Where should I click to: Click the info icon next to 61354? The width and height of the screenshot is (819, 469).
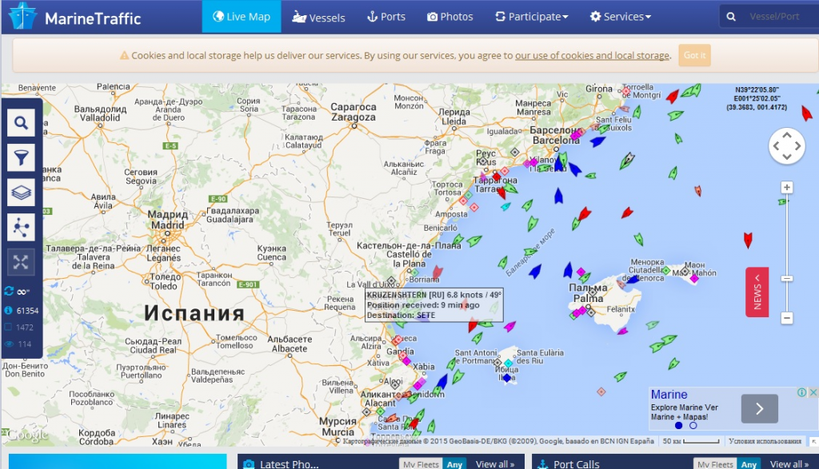click(8, 311)
